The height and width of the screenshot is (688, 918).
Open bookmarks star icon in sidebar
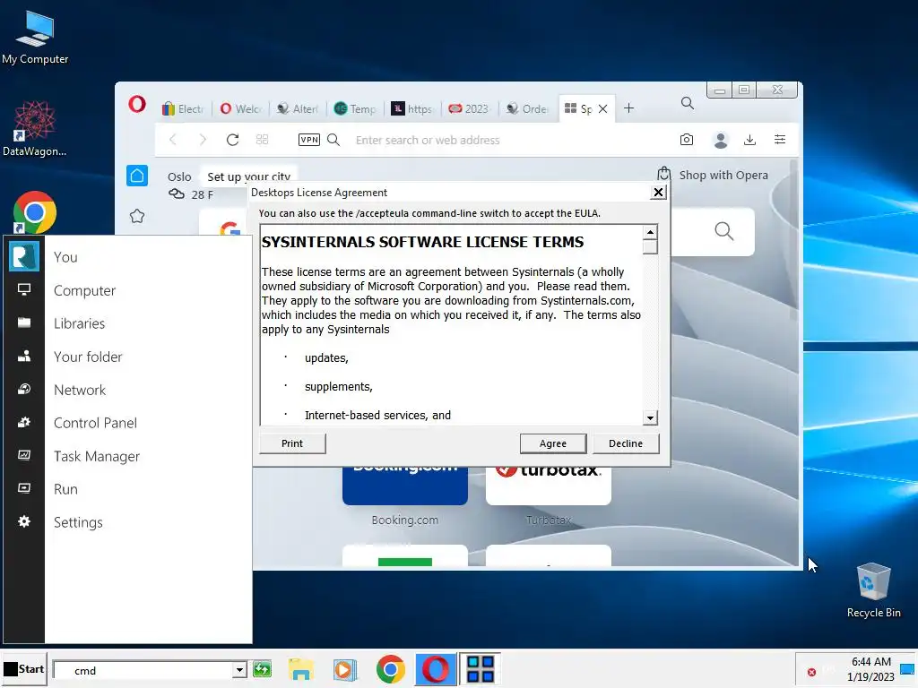(x=137, y=217)
